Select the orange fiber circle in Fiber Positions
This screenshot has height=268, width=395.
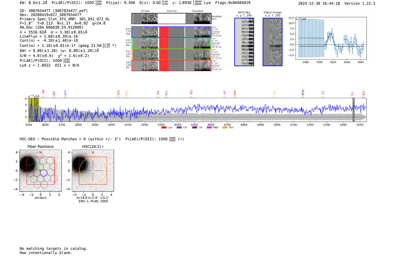click(x=47, y=166)
